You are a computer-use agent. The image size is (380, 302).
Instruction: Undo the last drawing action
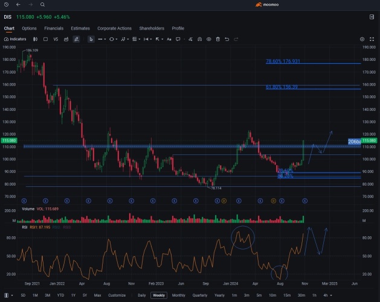coord(227,39)
